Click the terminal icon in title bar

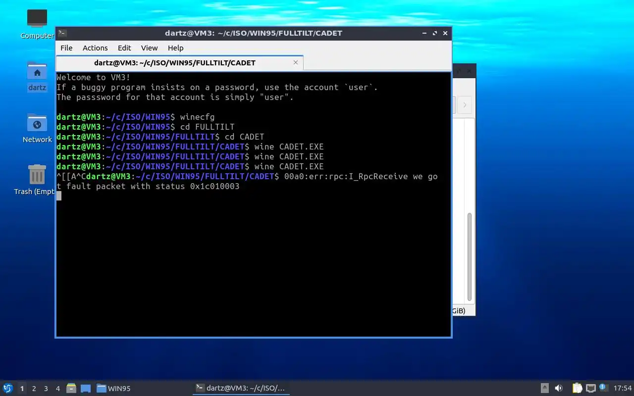point(62,33)
